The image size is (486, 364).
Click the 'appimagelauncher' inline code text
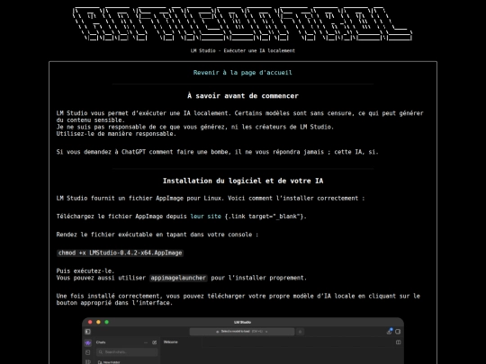click(x=178, y=278)
